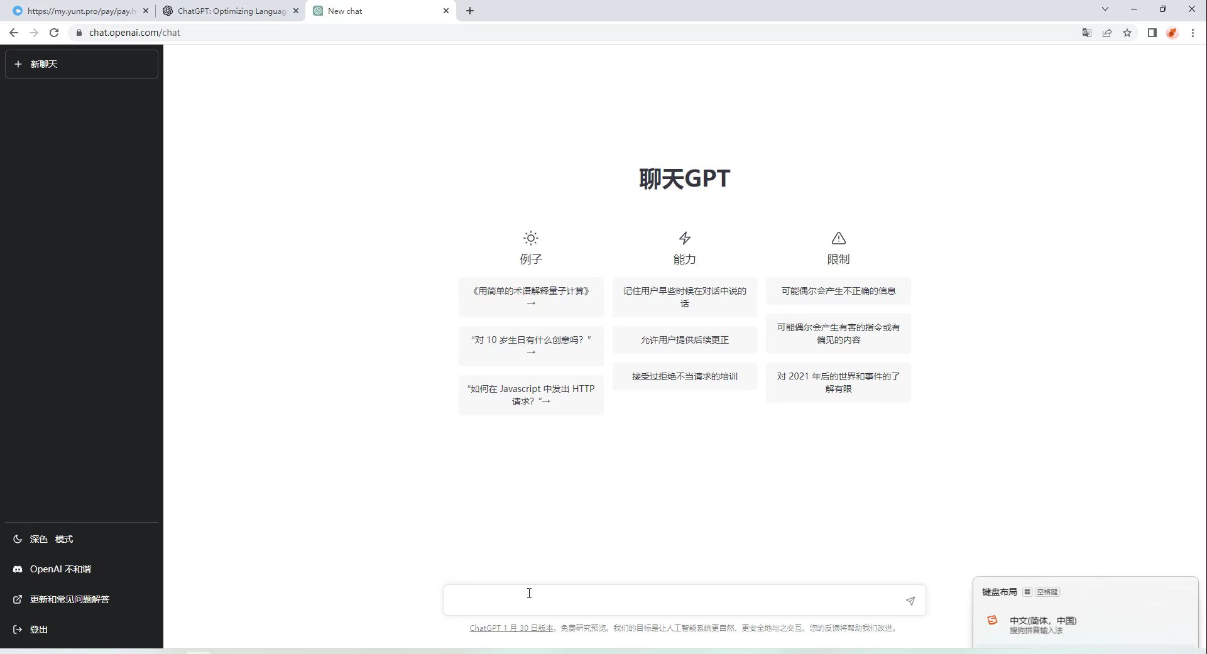Bookmark this page with star icon
1207x654 pixels.
point(1127,33)
